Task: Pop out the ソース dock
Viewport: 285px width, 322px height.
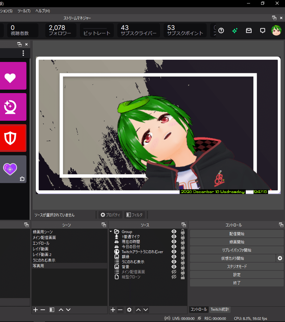Action: click(x=184, y=225)
